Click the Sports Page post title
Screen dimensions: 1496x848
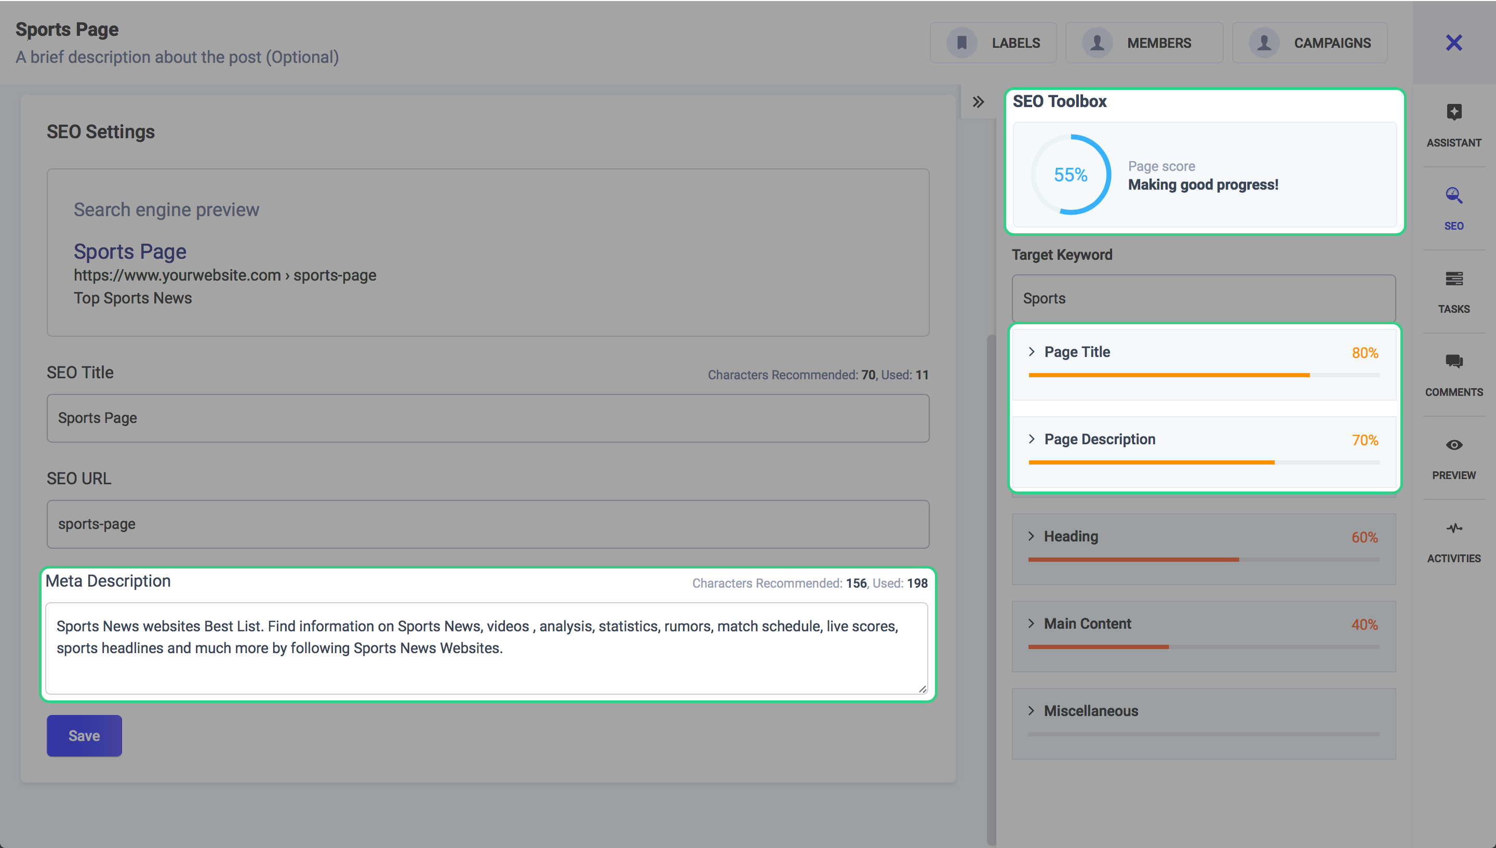pyautogui.click(x=67, y=29)
